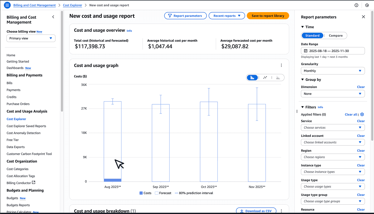Screen dimensions: 374x214
Task: Open the hexagon settings icon in top bar
Action: (367, 5)
